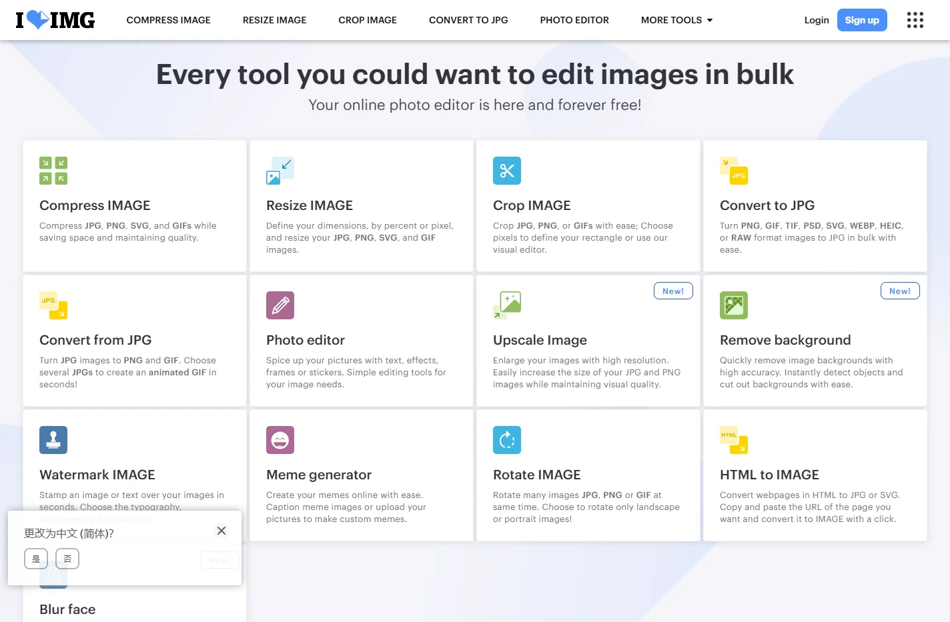
Task: Open the HTML to IMAGE card title
Action: pyautogui.click(x=769, y=475)
